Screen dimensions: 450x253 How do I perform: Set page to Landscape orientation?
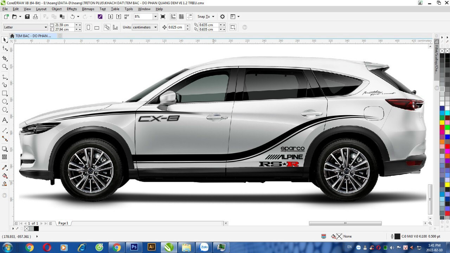point(97,27)
